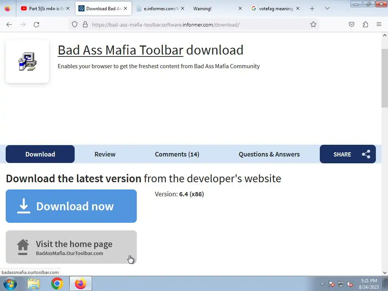Click the muted volume speaker icon

click(x=350, y=284)
